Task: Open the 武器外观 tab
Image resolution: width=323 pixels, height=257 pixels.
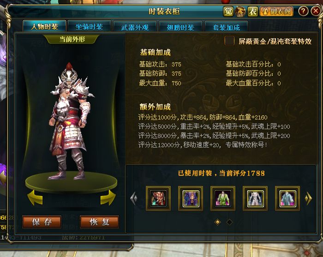Action: coord(135,27)
